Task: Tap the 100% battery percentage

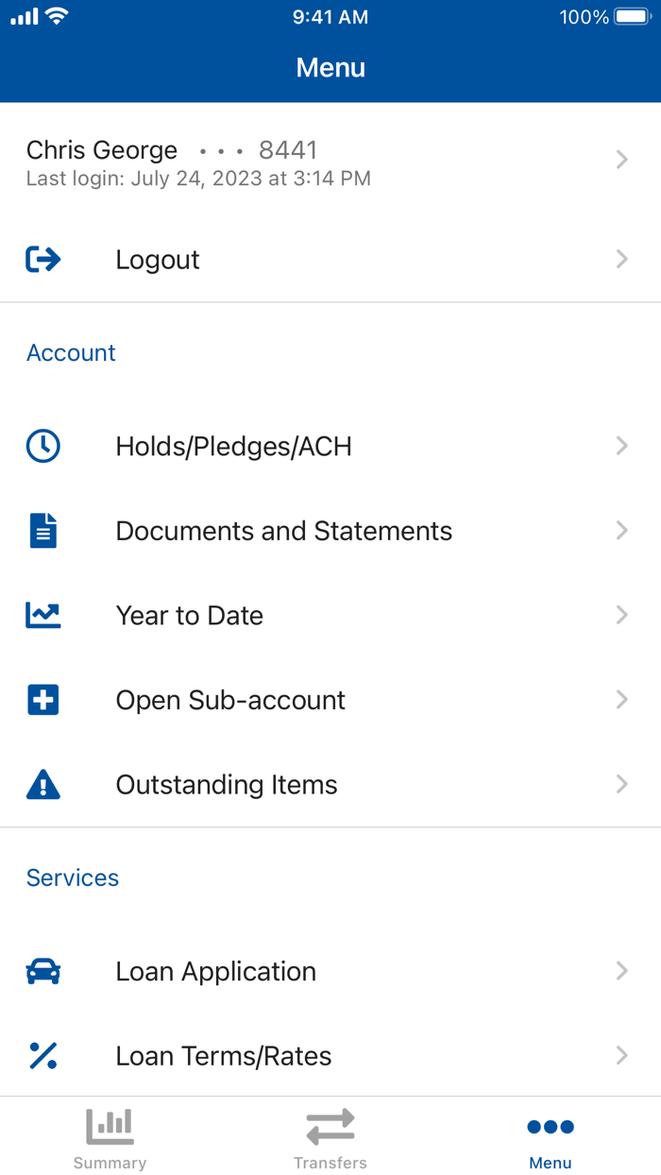Action: point(584,17)
